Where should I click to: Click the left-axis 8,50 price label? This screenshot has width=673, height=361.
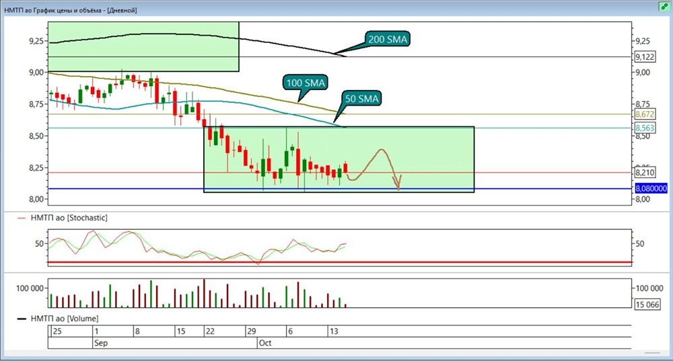click(36, 136)
